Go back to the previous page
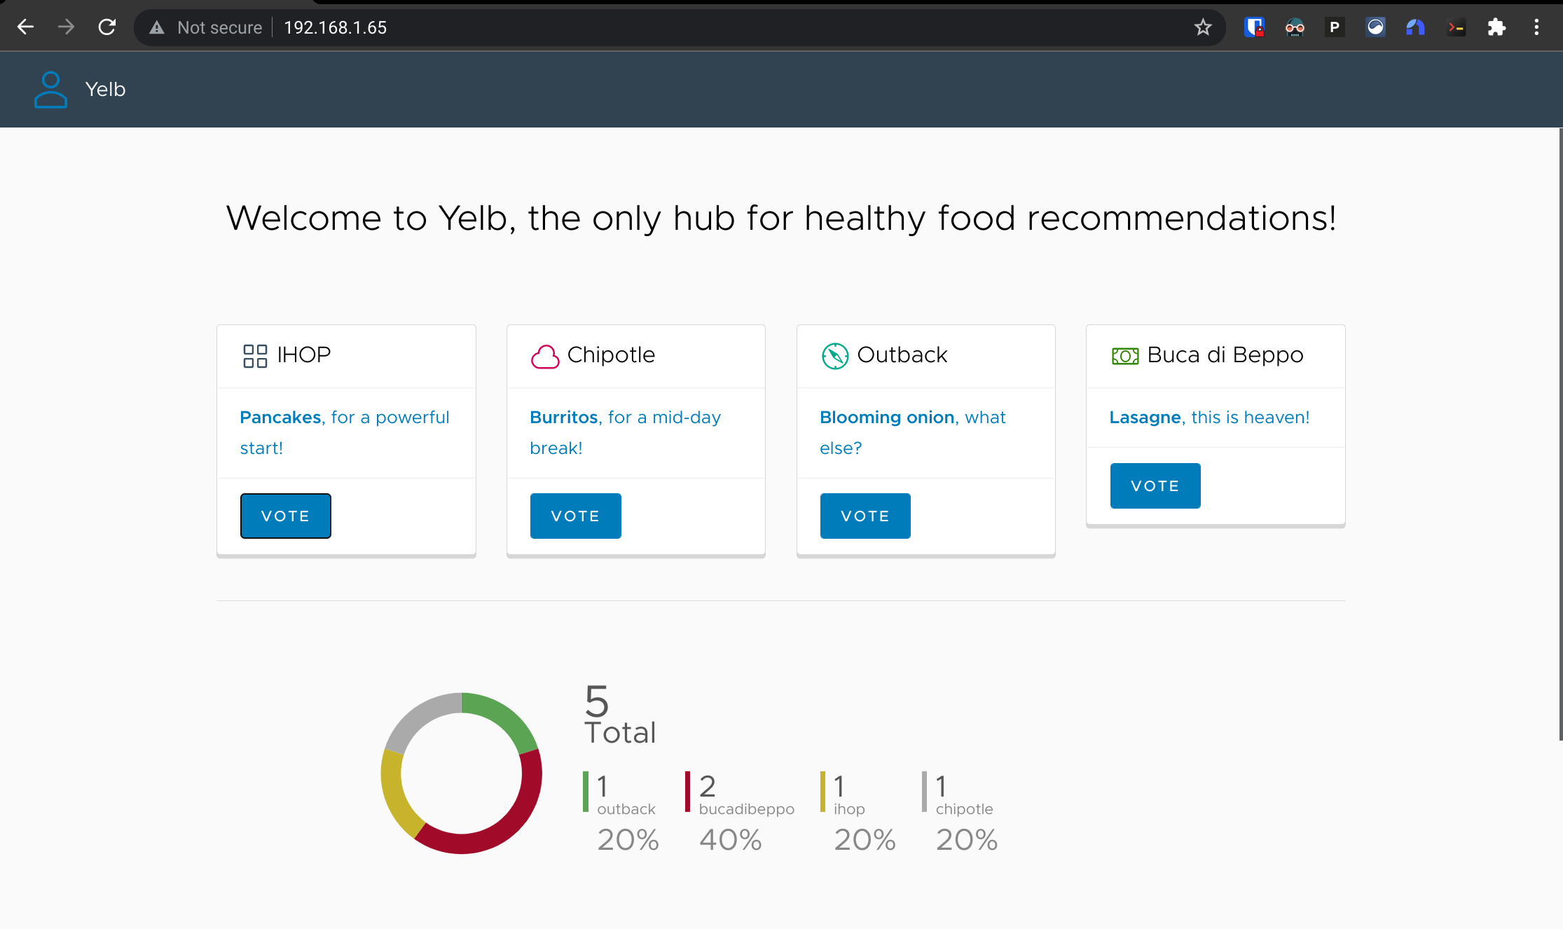 pos(25,27)
